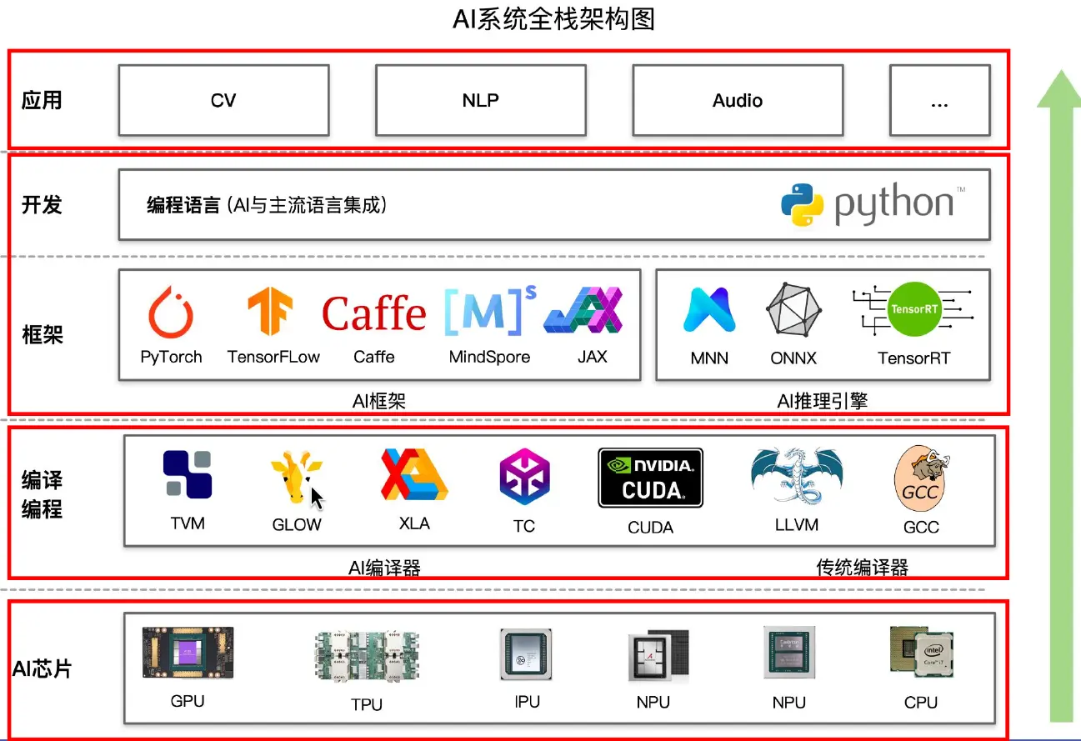Screen dimensions: 1081x741
Task: Open the Audio application box
Action: coord(737,100)
